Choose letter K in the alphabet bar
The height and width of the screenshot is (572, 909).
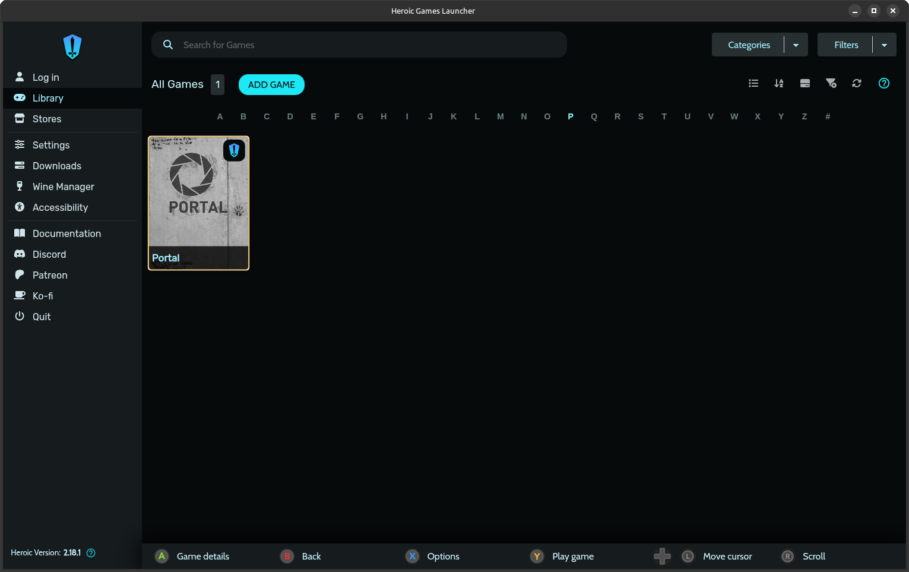pos(454,116)
